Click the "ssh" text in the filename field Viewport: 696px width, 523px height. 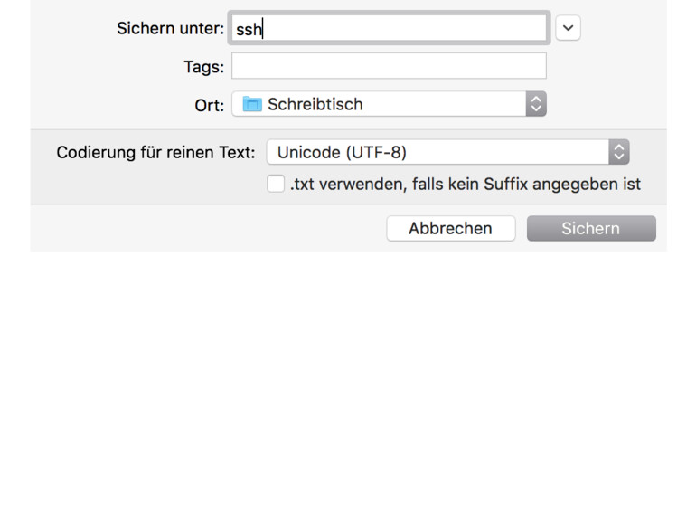(248, 29)
